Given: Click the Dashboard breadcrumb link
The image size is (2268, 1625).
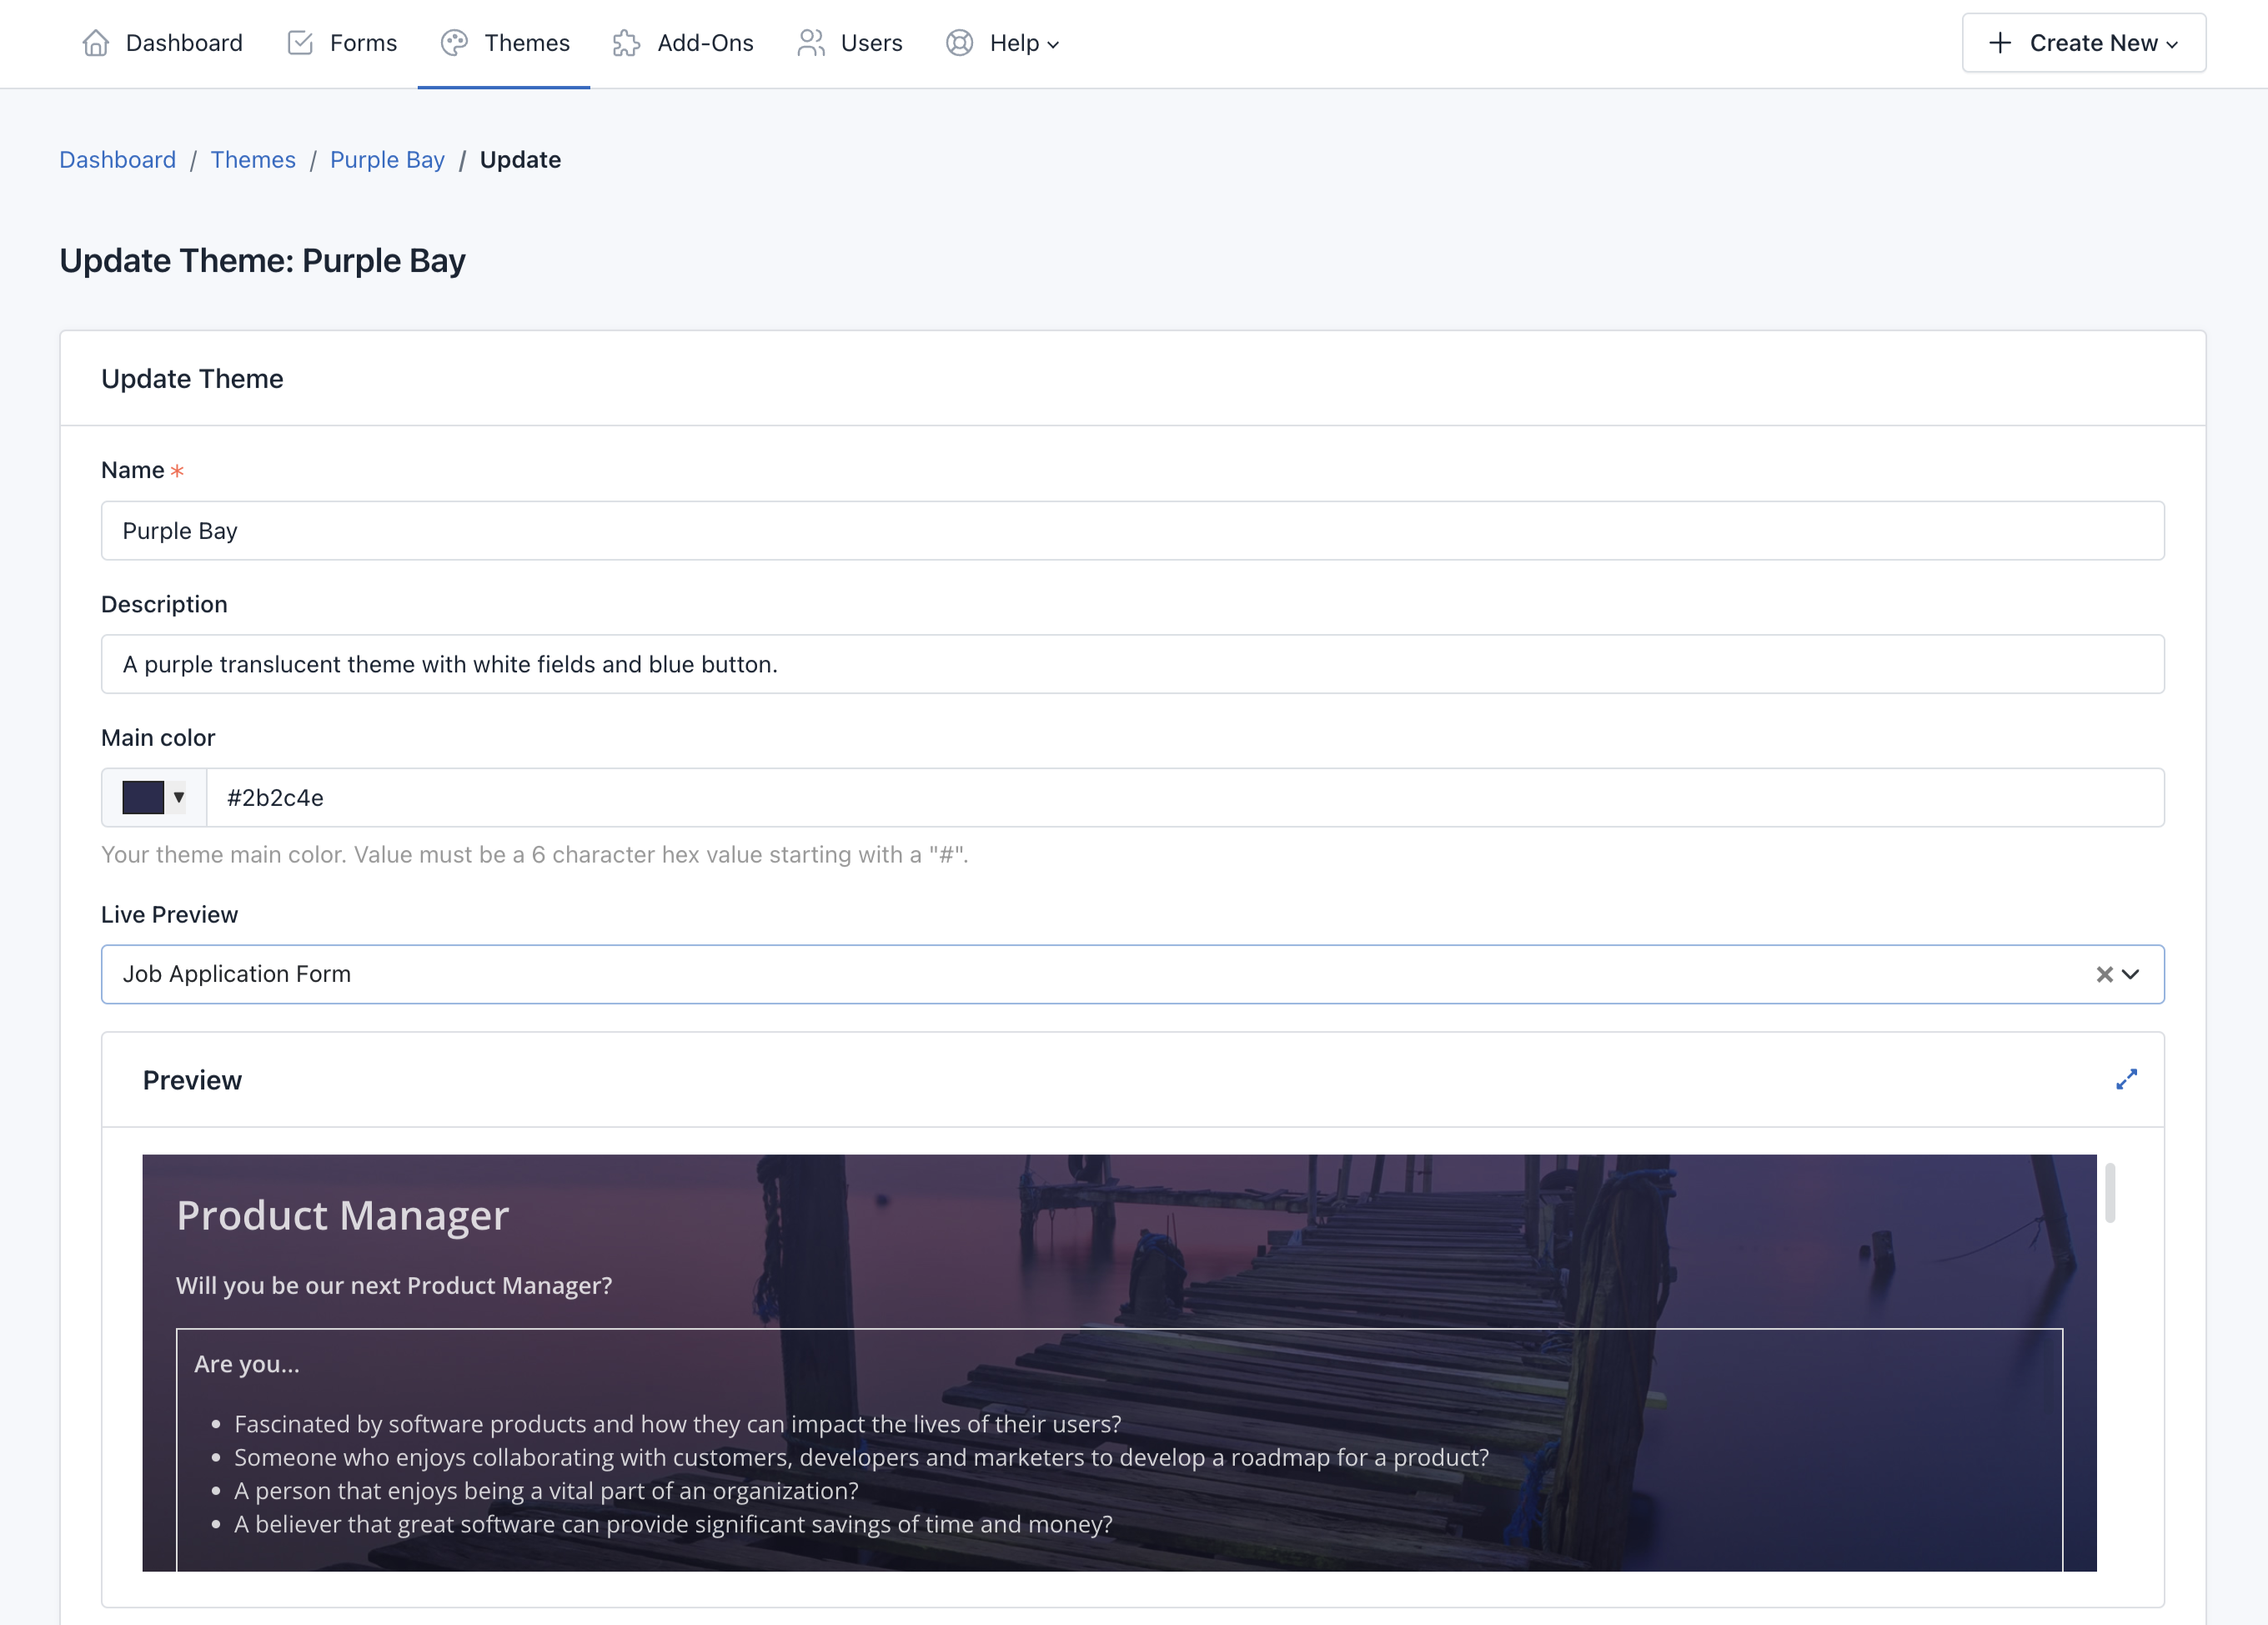Looking at the screenshot, I should point(117,160).
